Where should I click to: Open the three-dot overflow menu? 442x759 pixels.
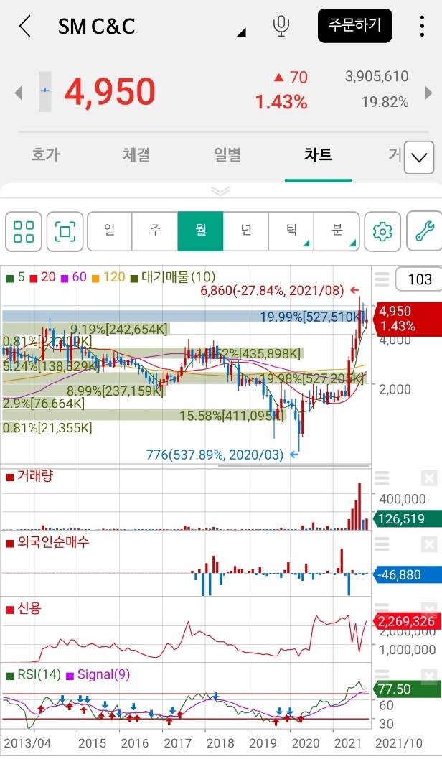422,26
